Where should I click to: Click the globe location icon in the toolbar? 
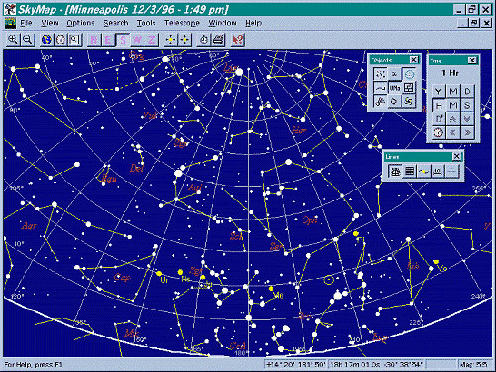[47, 40]
